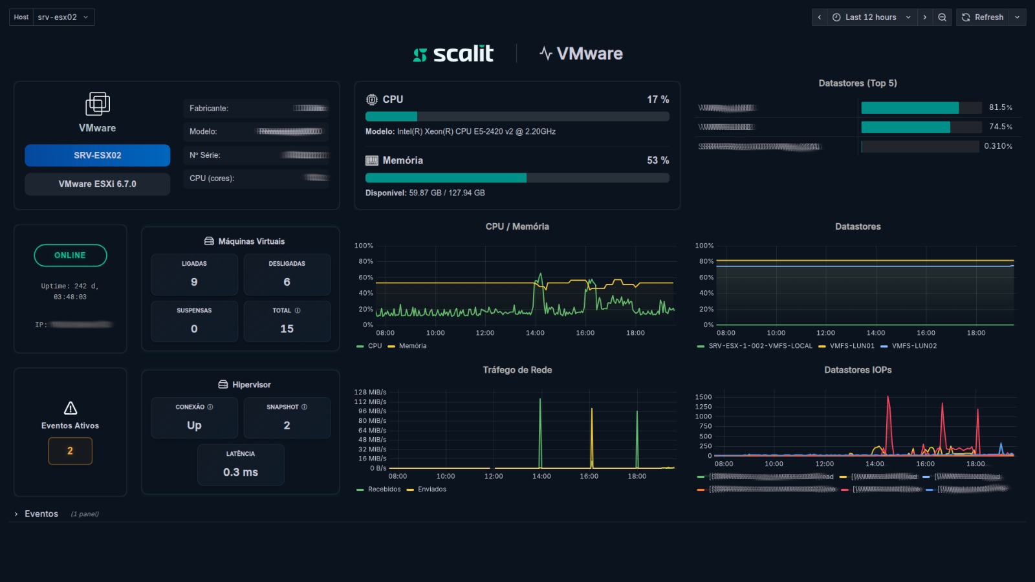The height and width of the screenshot is (582, 1035).
Task: Click the warning triangle above Eventos Ativos
Action: pyautogui.click(x=71, y=408)
